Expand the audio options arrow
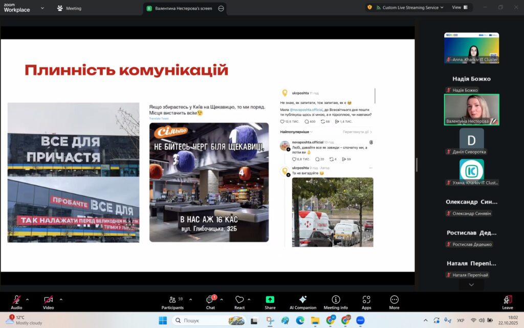 pyautogui.click(x=28, y=299)
